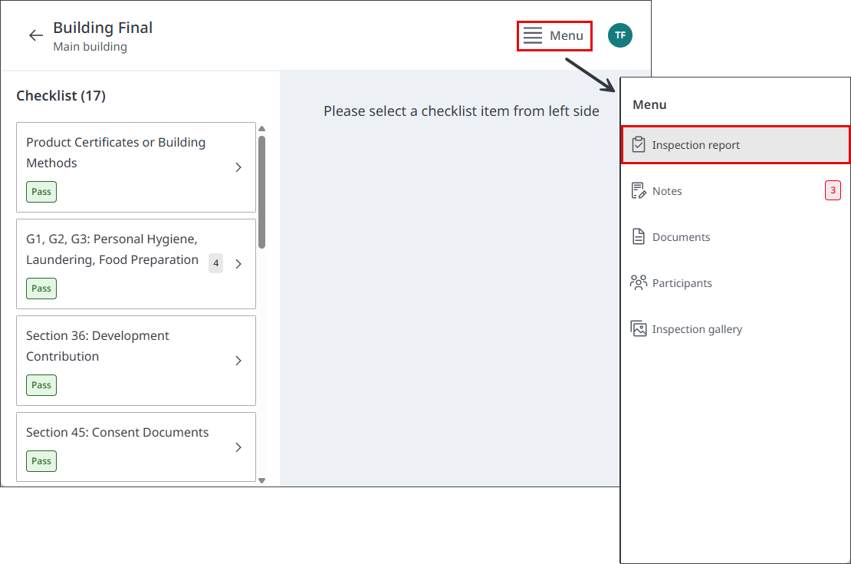Click the checklist scrollbar thumb

[x=262, y=192]
